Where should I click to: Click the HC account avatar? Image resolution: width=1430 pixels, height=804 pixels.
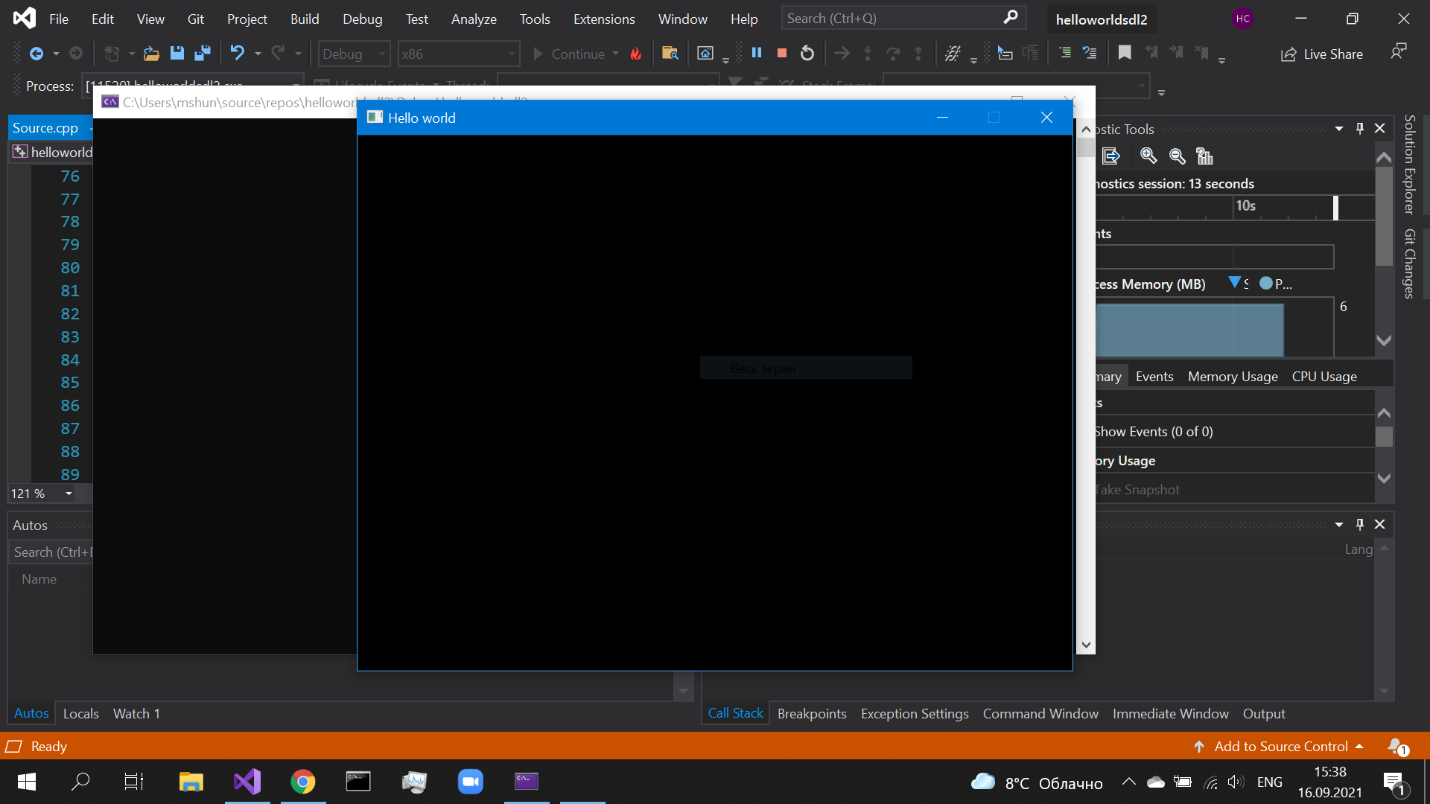click(1242, 19)
